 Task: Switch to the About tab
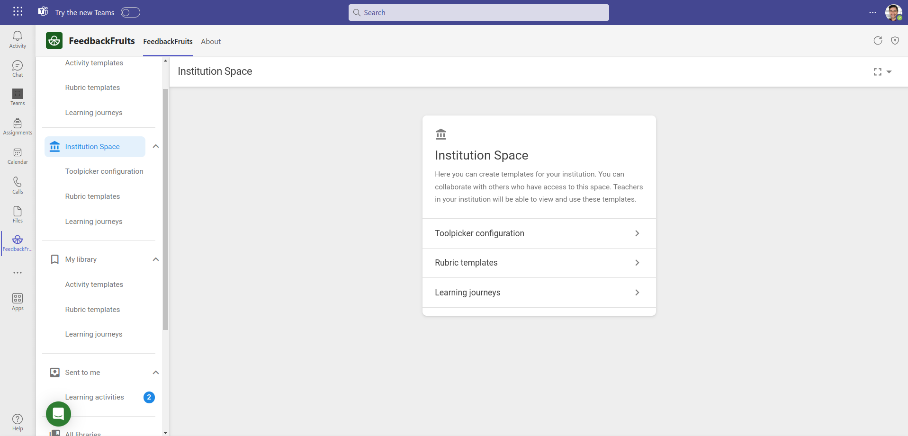click(x=211, y=42)
